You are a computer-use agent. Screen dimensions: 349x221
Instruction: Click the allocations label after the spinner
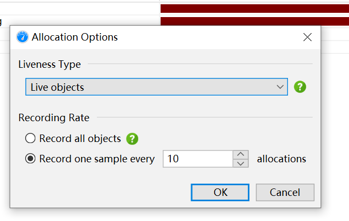(x=282, y=159)
